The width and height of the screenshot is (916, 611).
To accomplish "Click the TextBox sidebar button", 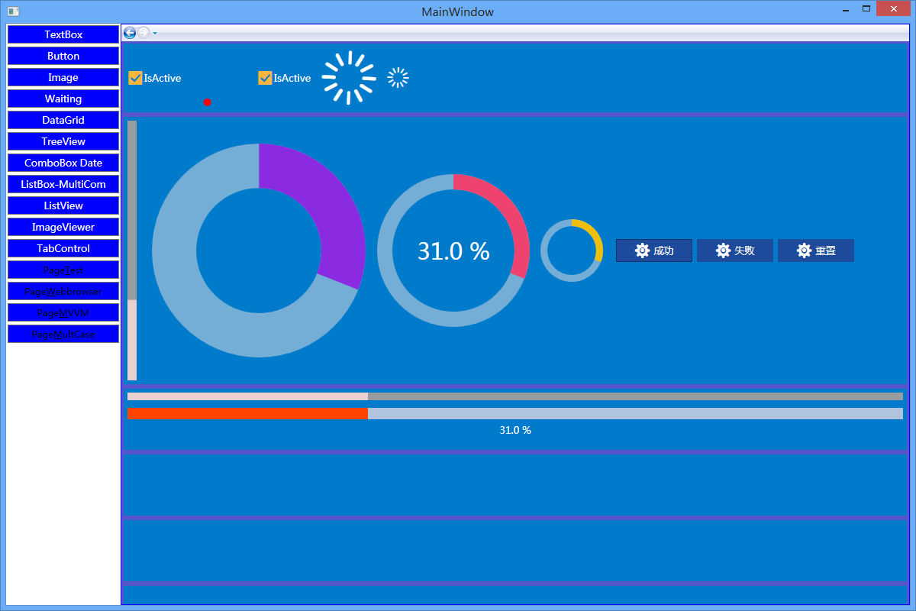I will tap(62, 34).
